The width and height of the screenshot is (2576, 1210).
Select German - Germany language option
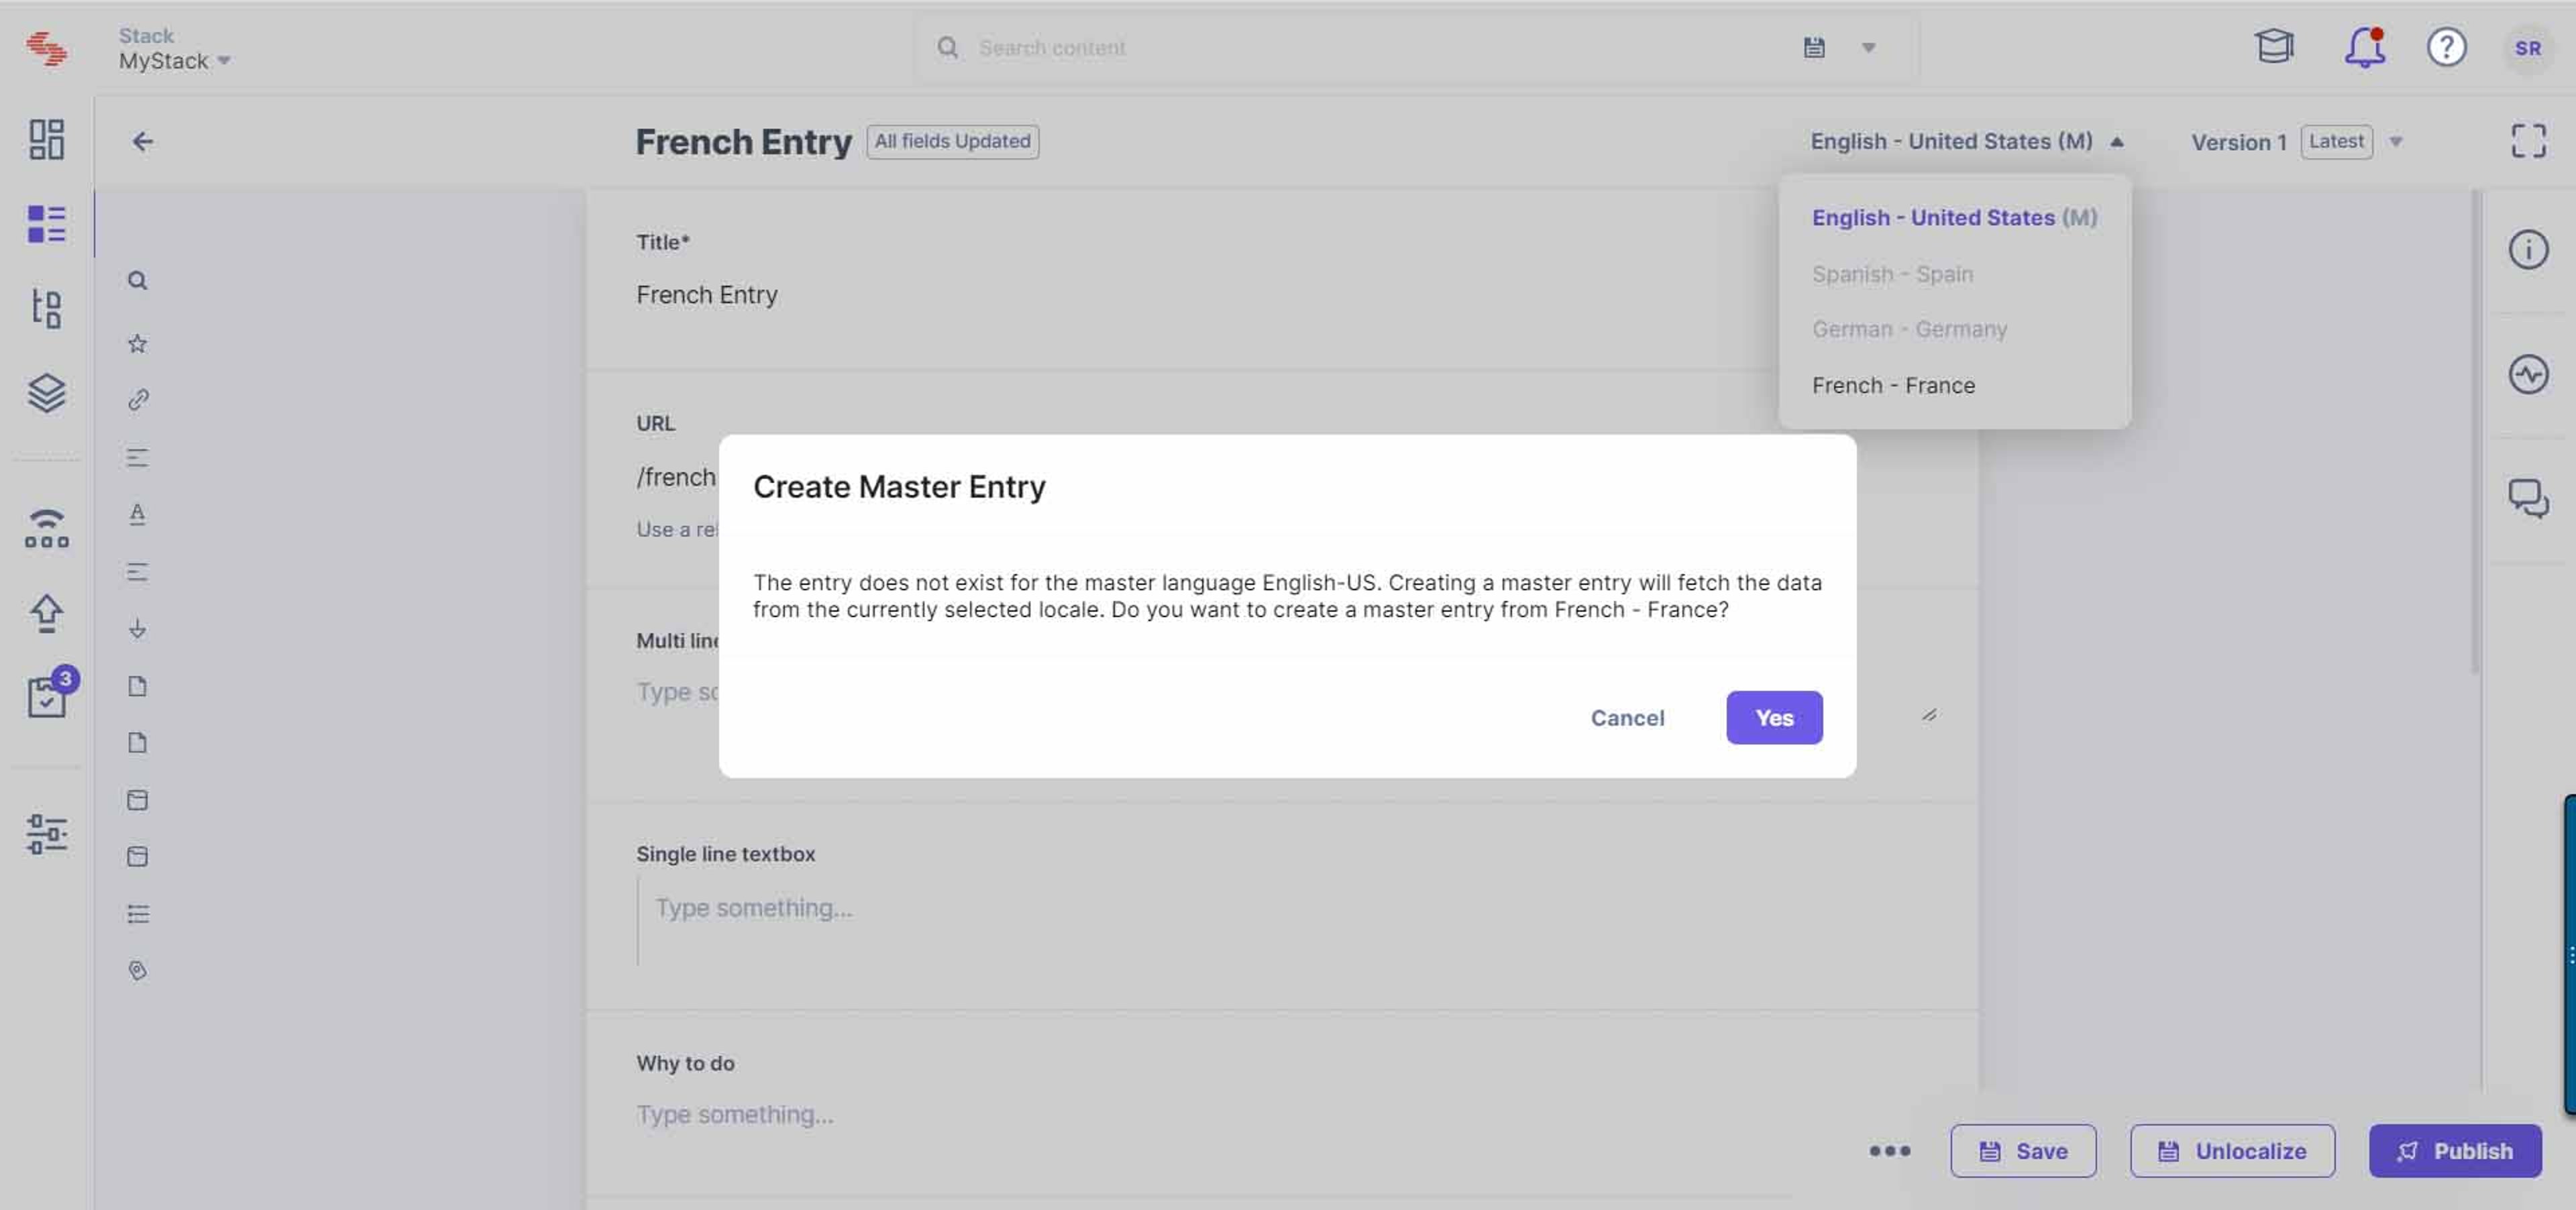point(1909,329)
